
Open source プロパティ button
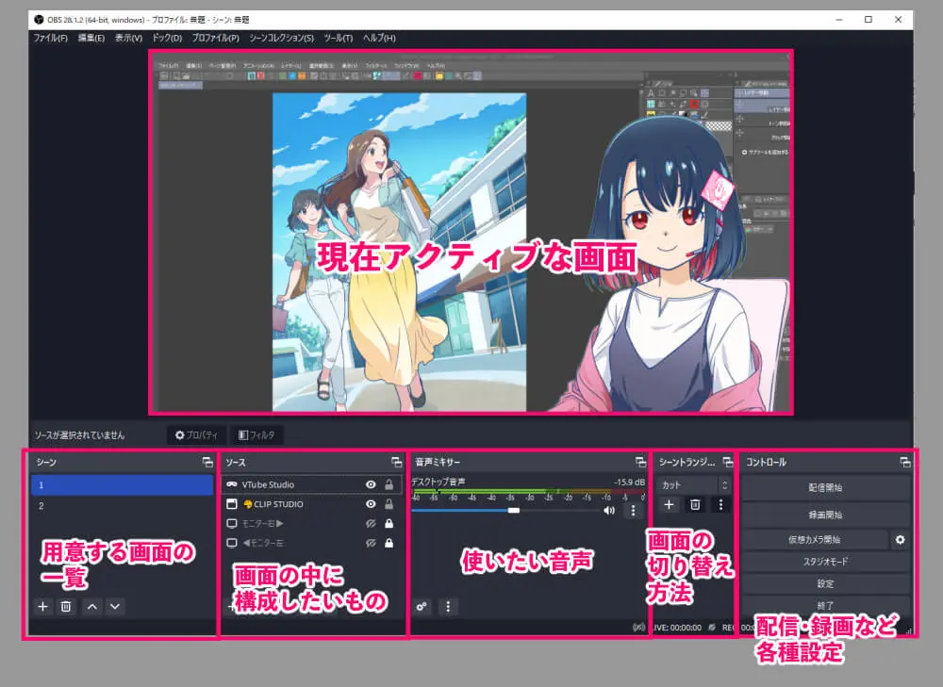point(197,434)
